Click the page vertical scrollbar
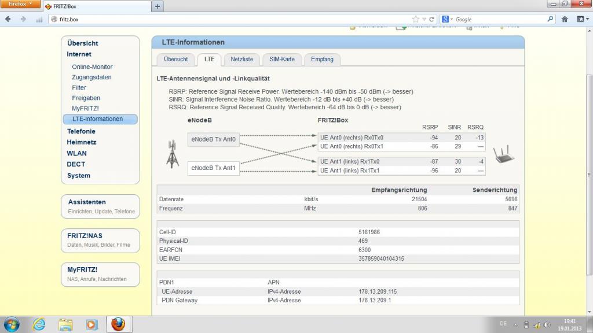593x333 pixels. (589, 173)
